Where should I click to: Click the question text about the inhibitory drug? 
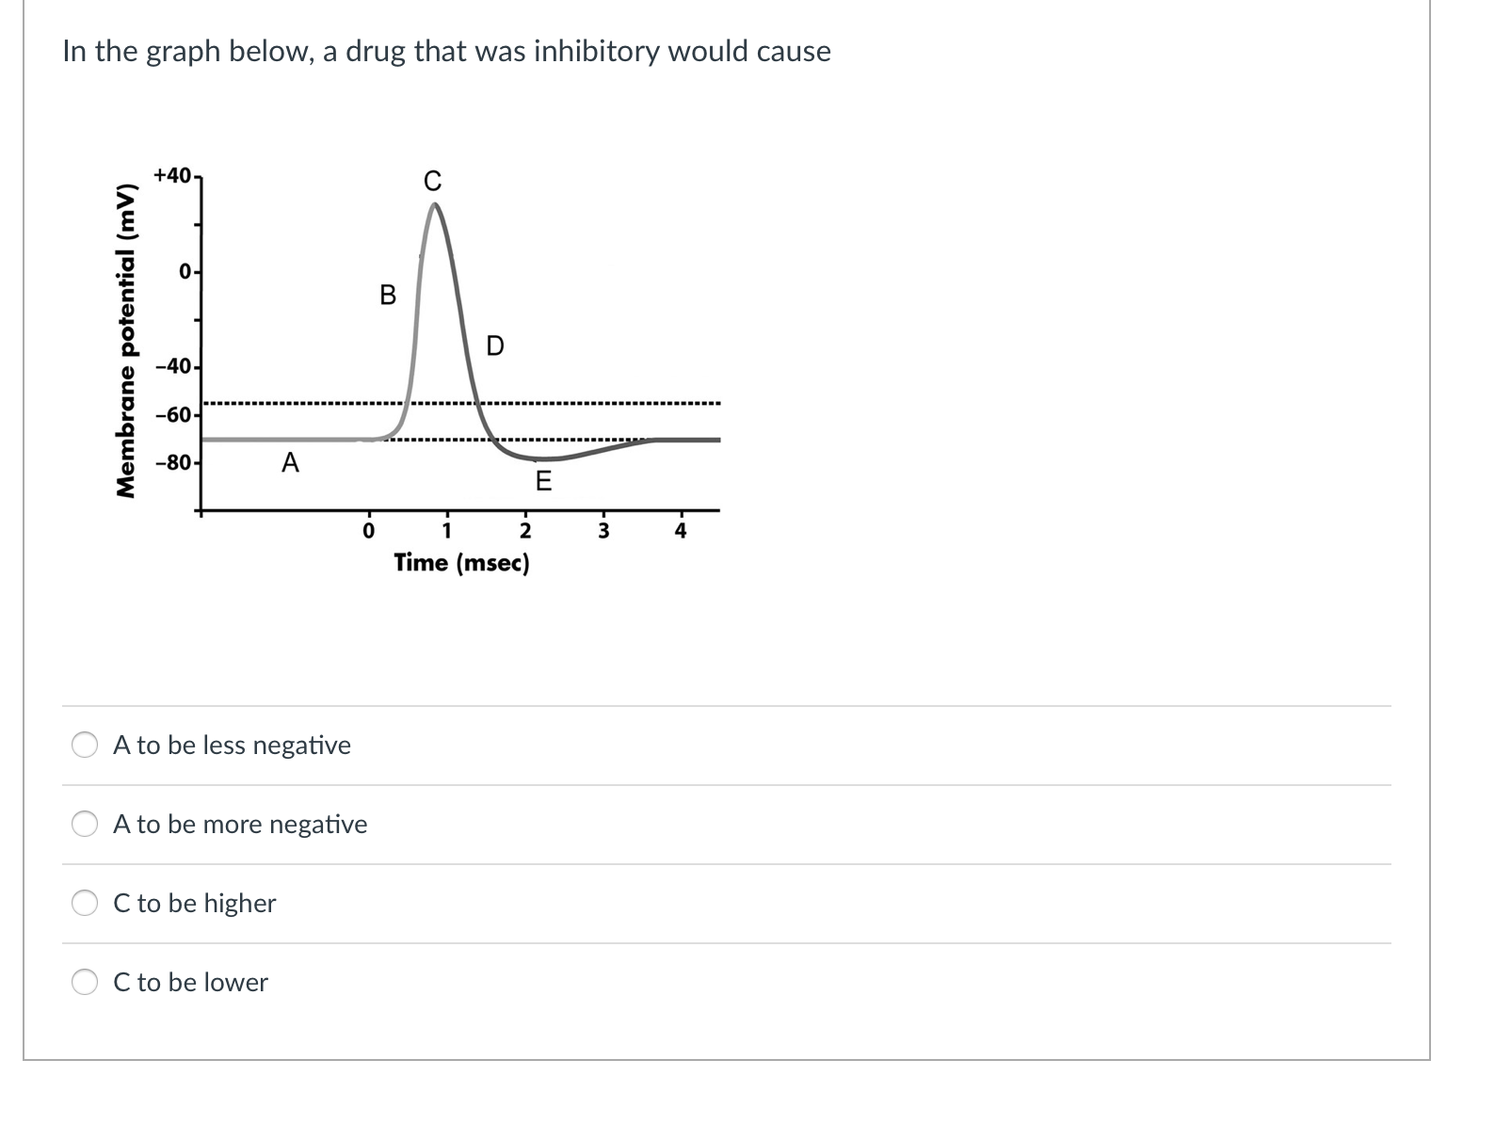coord(446,52)
